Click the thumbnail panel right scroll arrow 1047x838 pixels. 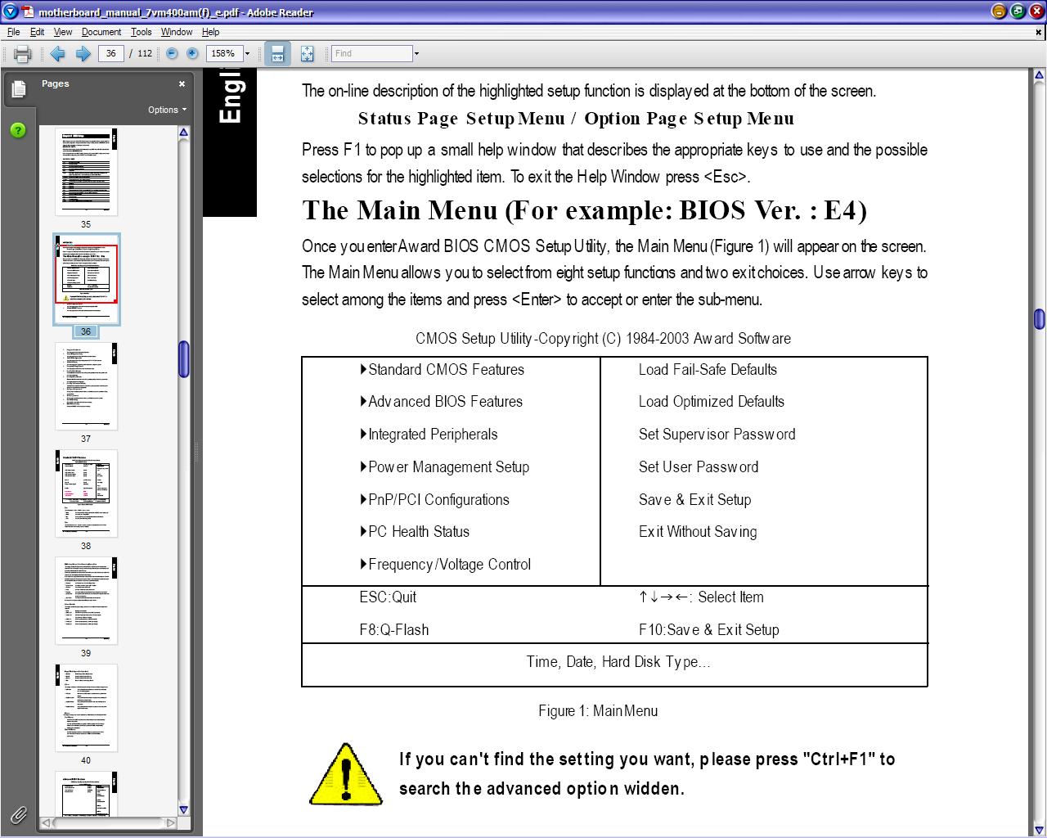click(170, 822)
